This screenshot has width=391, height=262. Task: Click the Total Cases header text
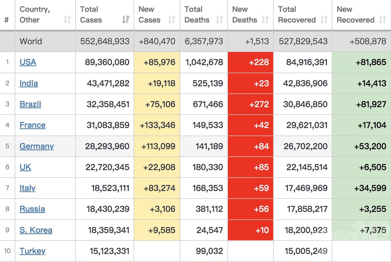[91, 14]
